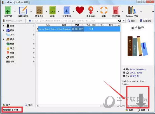Click the Calibre library books icon
The width and height of the screenshot is (155, 114).
click(132, 10)
